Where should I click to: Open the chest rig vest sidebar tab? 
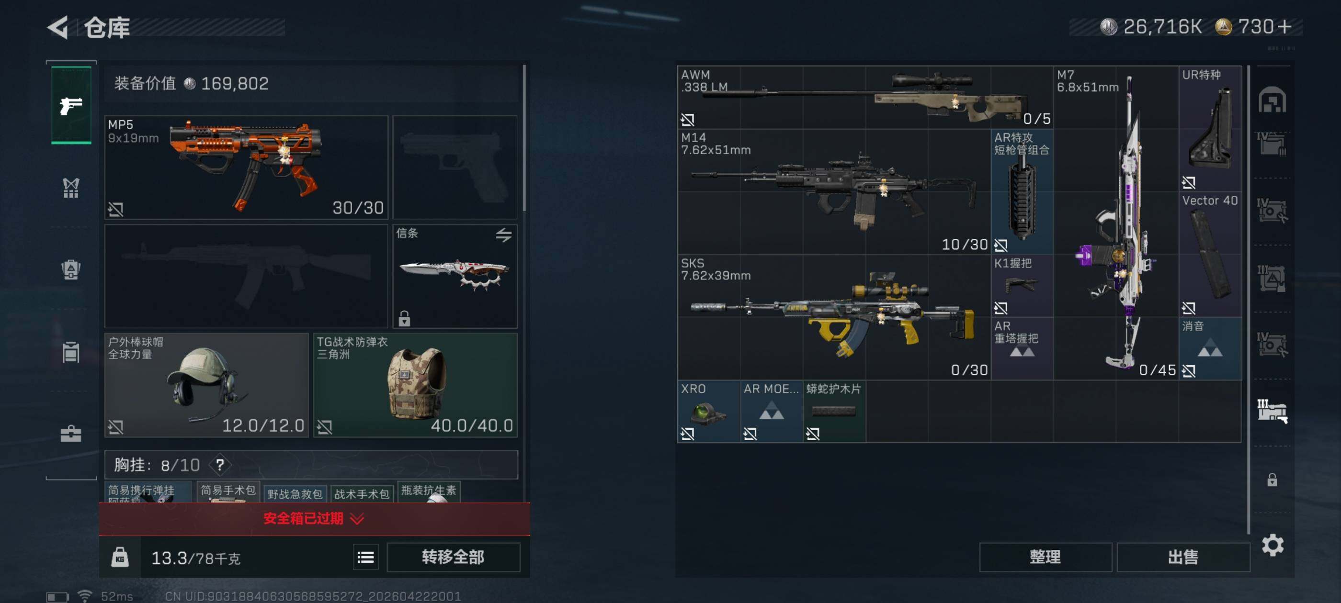pyautogui.click(x=71, y=188)
